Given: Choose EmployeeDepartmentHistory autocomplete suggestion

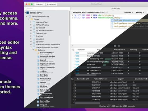Looking at the screenshot, I should point(129,23).
